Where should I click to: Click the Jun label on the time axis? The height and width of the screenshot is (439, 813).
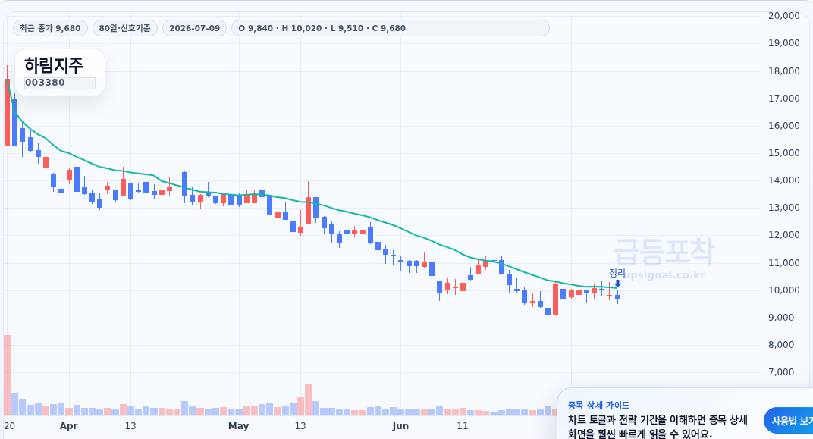[400, 426]
